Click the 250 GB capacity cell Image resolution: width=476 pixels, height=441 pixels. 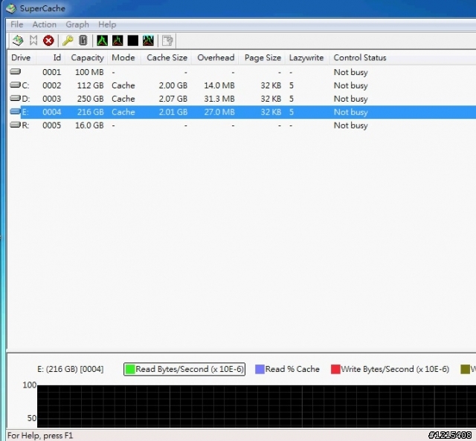pos(90,99)
